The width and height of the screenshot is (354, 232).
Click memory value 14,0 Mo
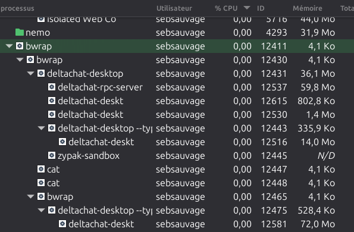pos(318,142)
